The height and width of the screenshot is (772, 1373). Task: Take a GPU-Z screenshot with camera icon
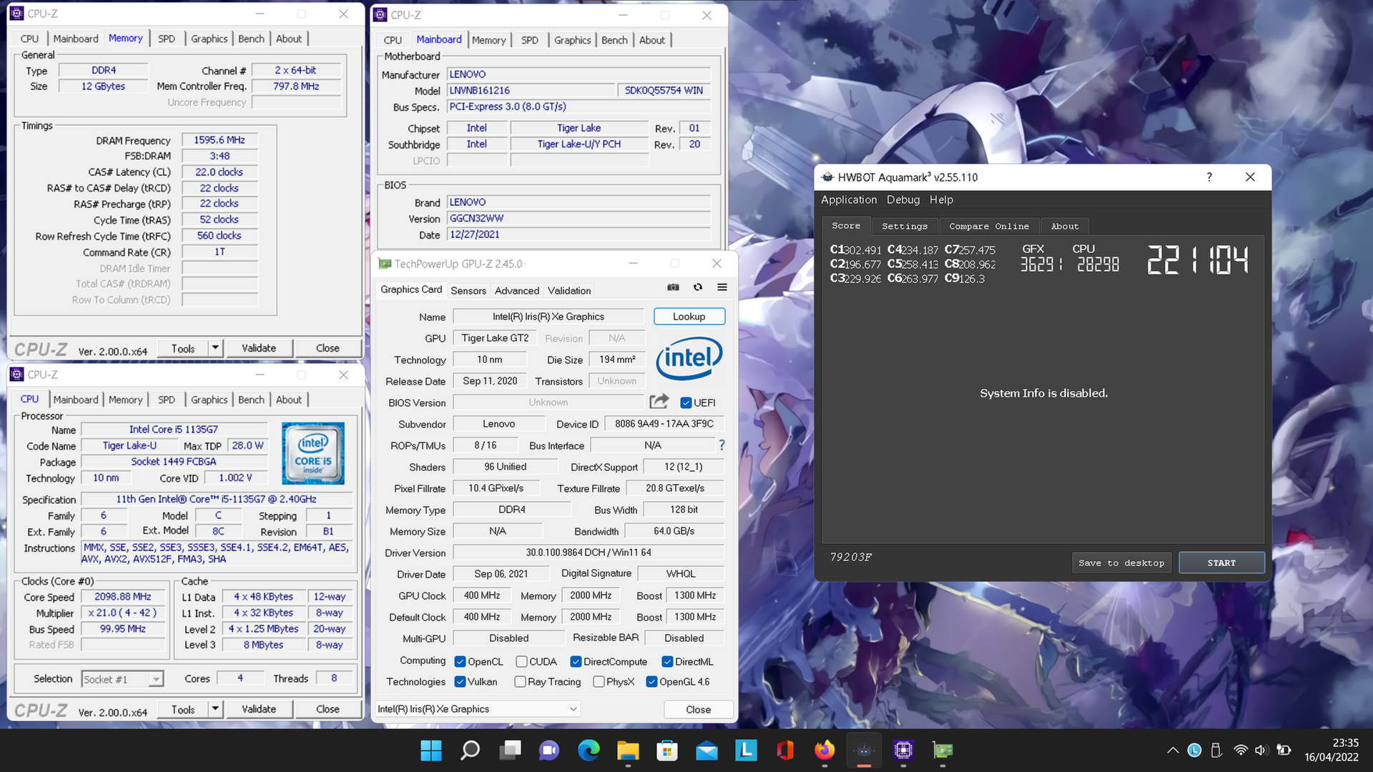[673, 287]
